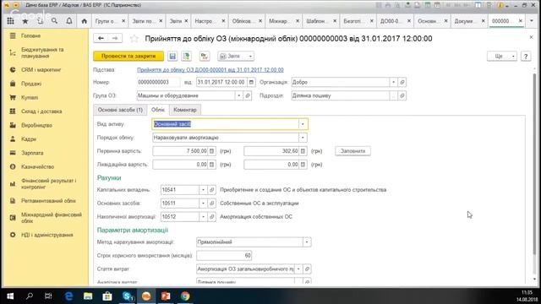Screen dimensions: 541x304
Task: Expand Порядок обліку dropdown arrow
Action: point(303,138)
